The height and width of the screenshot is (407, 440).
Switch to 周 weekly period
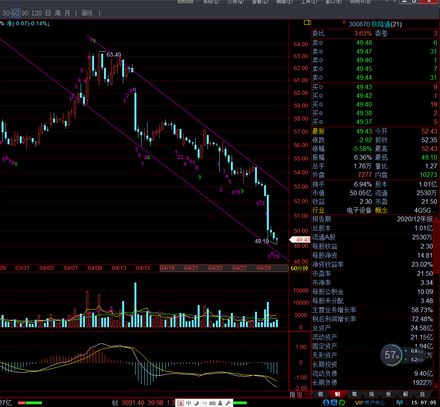[x=58, y=13]
